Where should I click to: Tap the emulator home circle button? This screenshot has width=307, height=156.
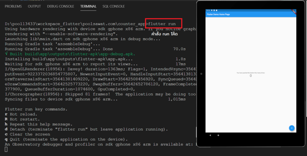point(218,135)
